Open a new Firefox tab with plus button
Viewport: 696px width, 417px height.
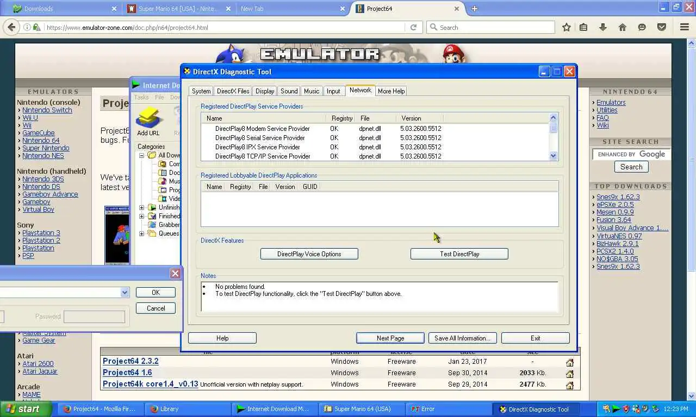(474, 9)
